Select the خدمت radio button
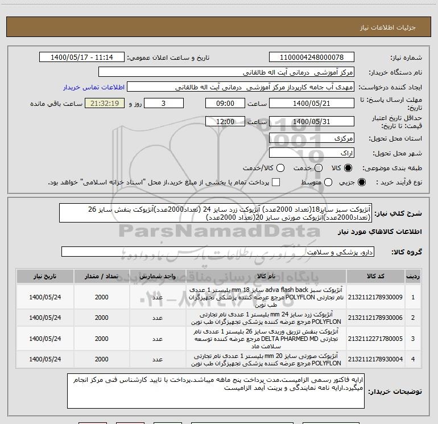Viewport: 438px width, 424px height. coord(319,168)
